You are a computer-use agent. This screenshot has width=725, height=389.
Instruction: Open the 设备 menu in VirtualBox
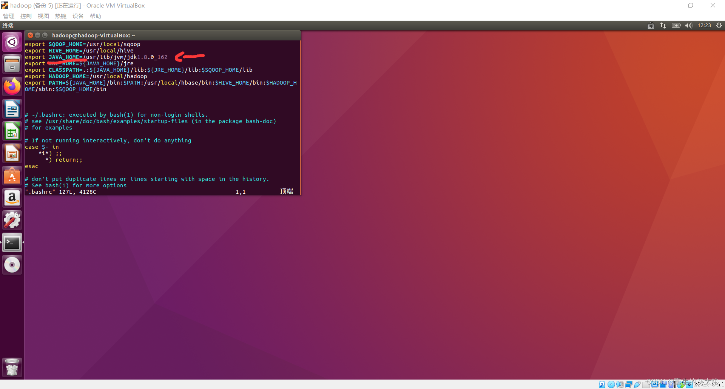point(78,16)
